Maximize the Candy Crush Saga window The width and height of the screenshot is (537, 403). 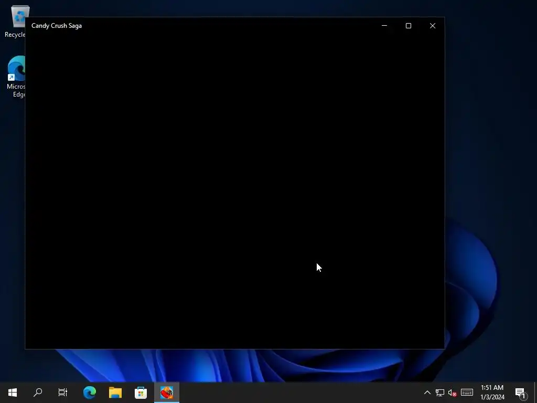point(408,26)
